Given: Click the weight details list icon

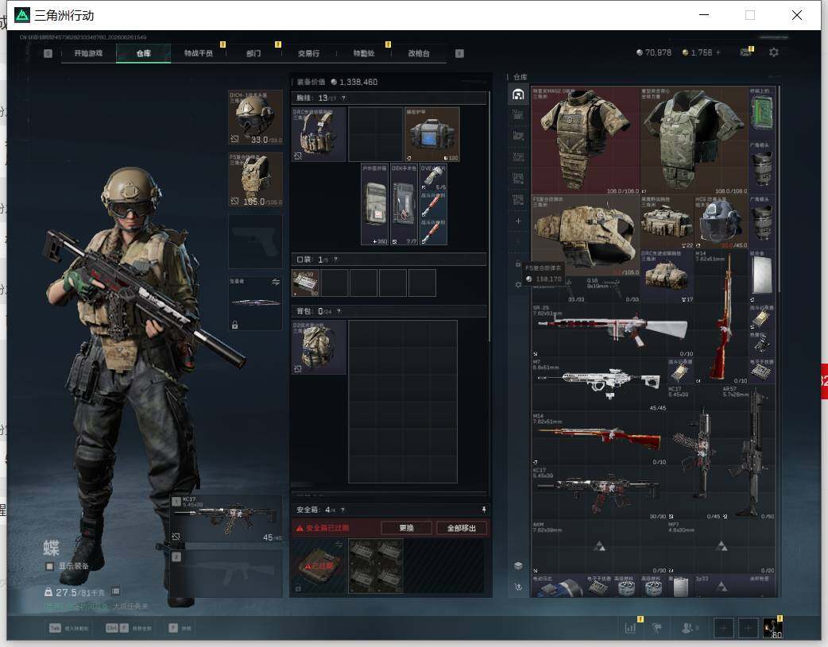Looking at the screenshot, I should tap(115, 591).
